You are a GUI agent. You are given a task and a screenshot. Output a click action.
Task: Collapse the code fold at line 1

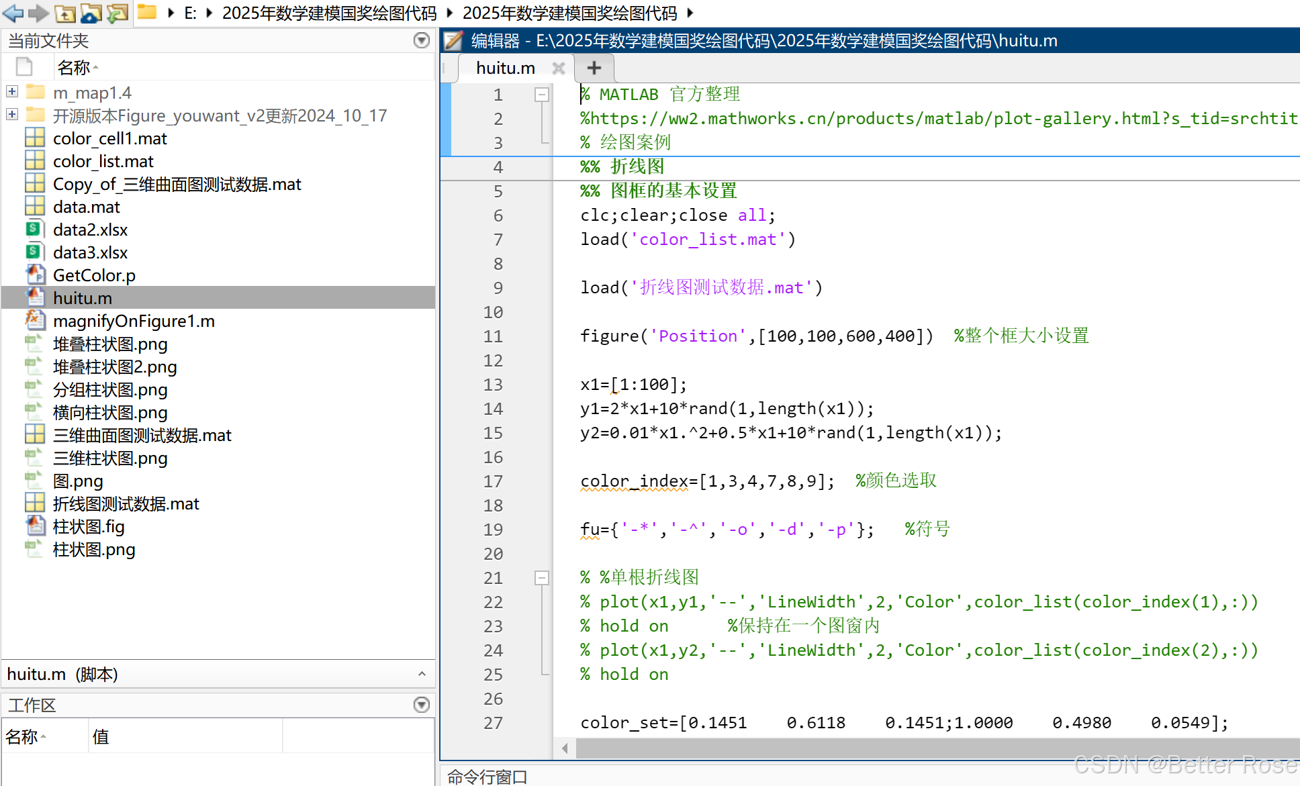click(541, 95)
